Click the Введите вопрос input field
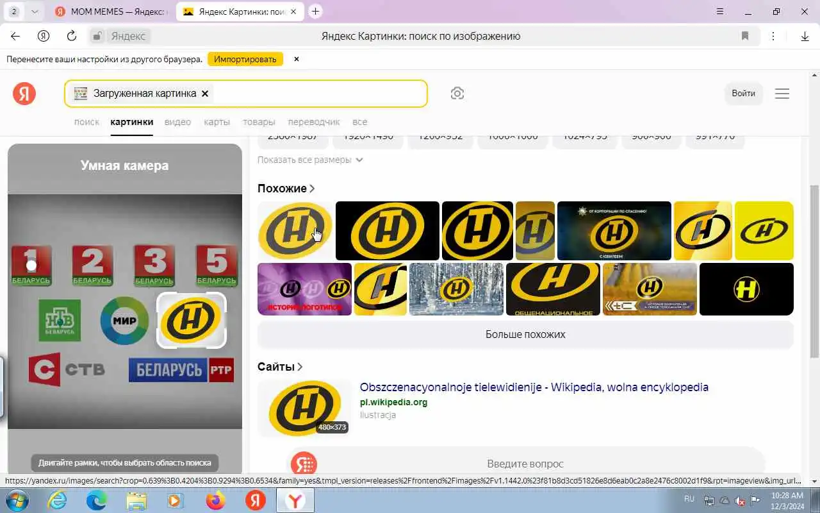 click(x=525, y=464)
